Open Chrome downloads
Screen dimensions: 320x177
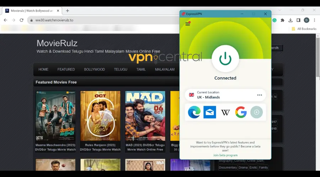tap(290, 20)
